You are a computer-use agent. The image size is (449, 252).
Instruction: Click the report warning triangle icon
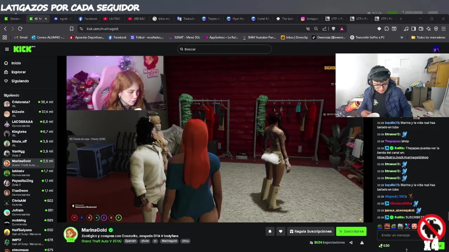362,243
